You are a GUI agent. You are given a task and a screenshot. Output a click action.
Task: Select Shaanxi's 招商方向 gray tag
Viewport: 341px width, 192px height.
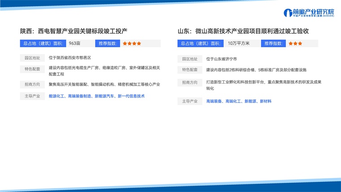click(32, 85)
